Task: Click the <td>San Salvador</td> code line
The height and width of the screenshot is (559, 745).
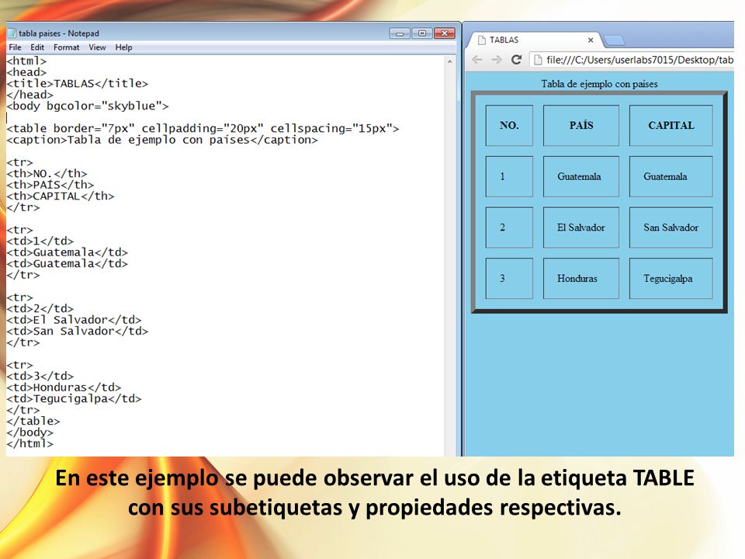Action: (78, 332)
